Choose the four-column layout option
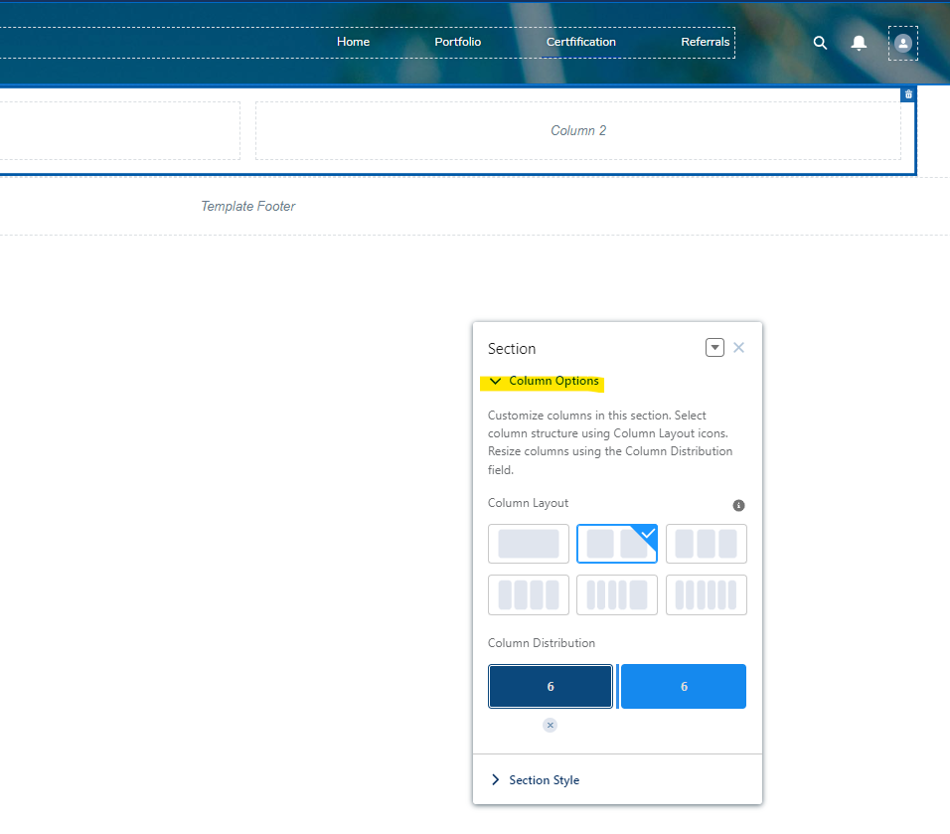The width and height of the screenshot is (950, 834). click(x=528, y=594)
